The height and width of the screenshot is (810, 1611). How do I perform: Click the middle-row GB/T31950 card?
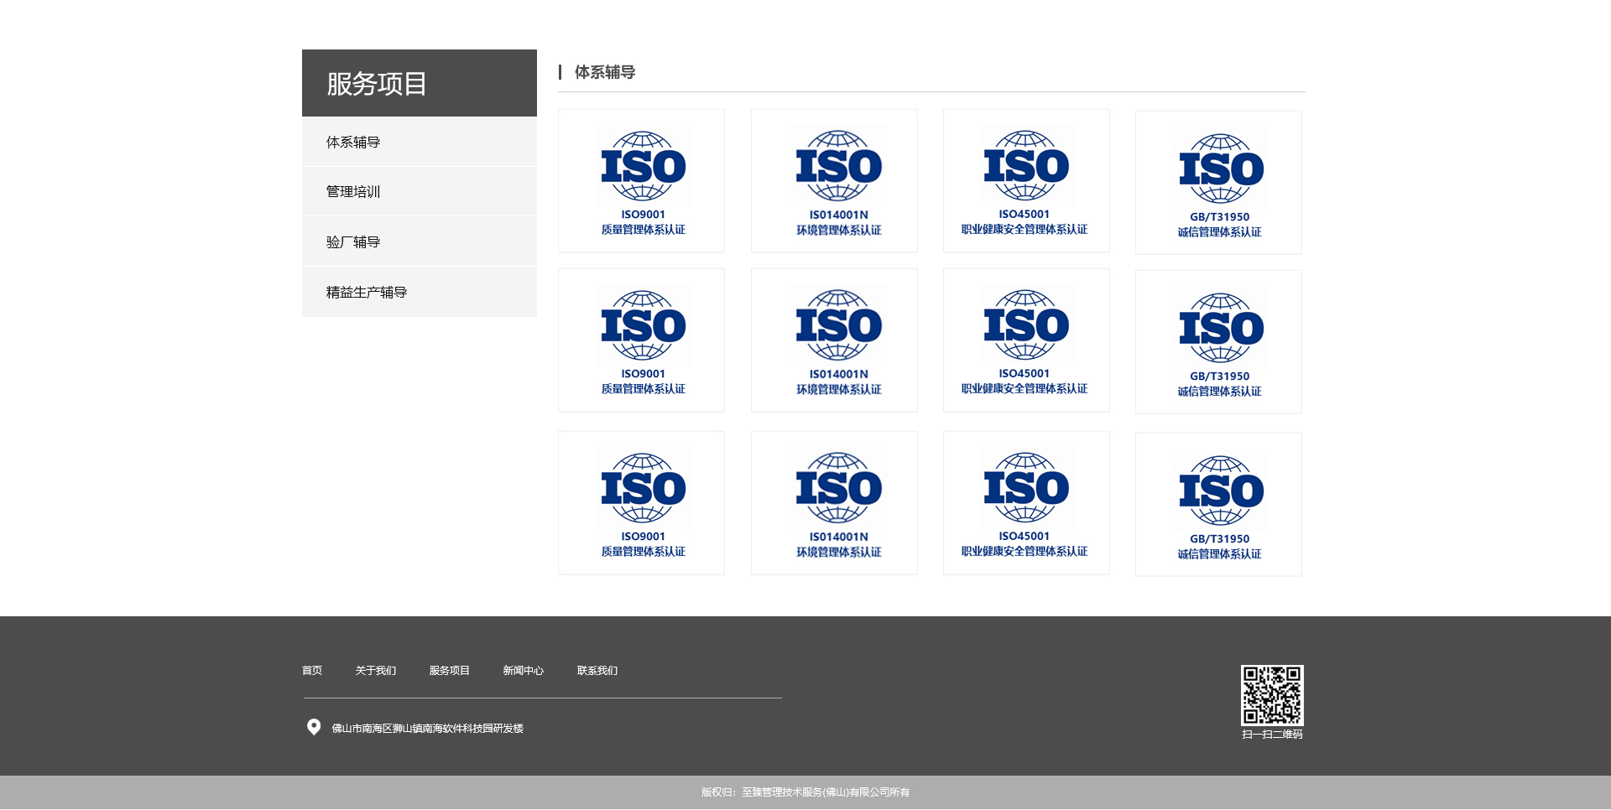point(1218,342)
